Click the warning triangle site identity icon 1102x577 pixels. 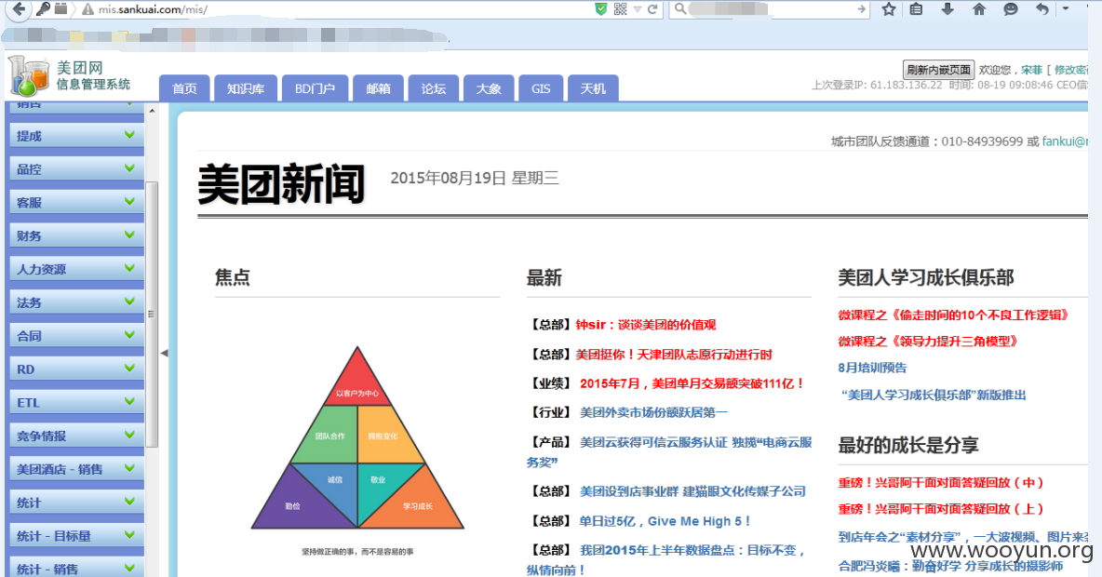87,10
